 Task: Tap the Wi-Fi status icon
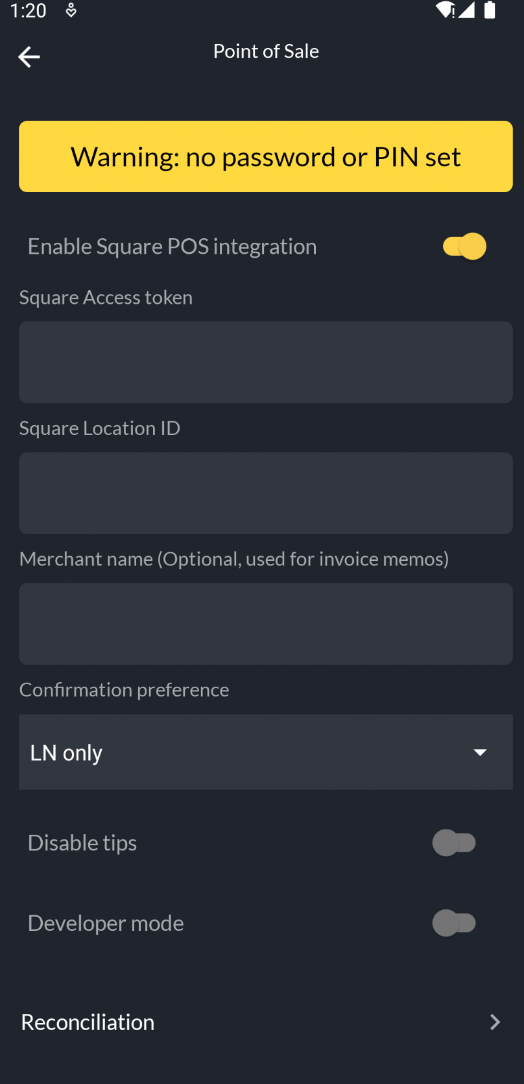click(445, 10)
